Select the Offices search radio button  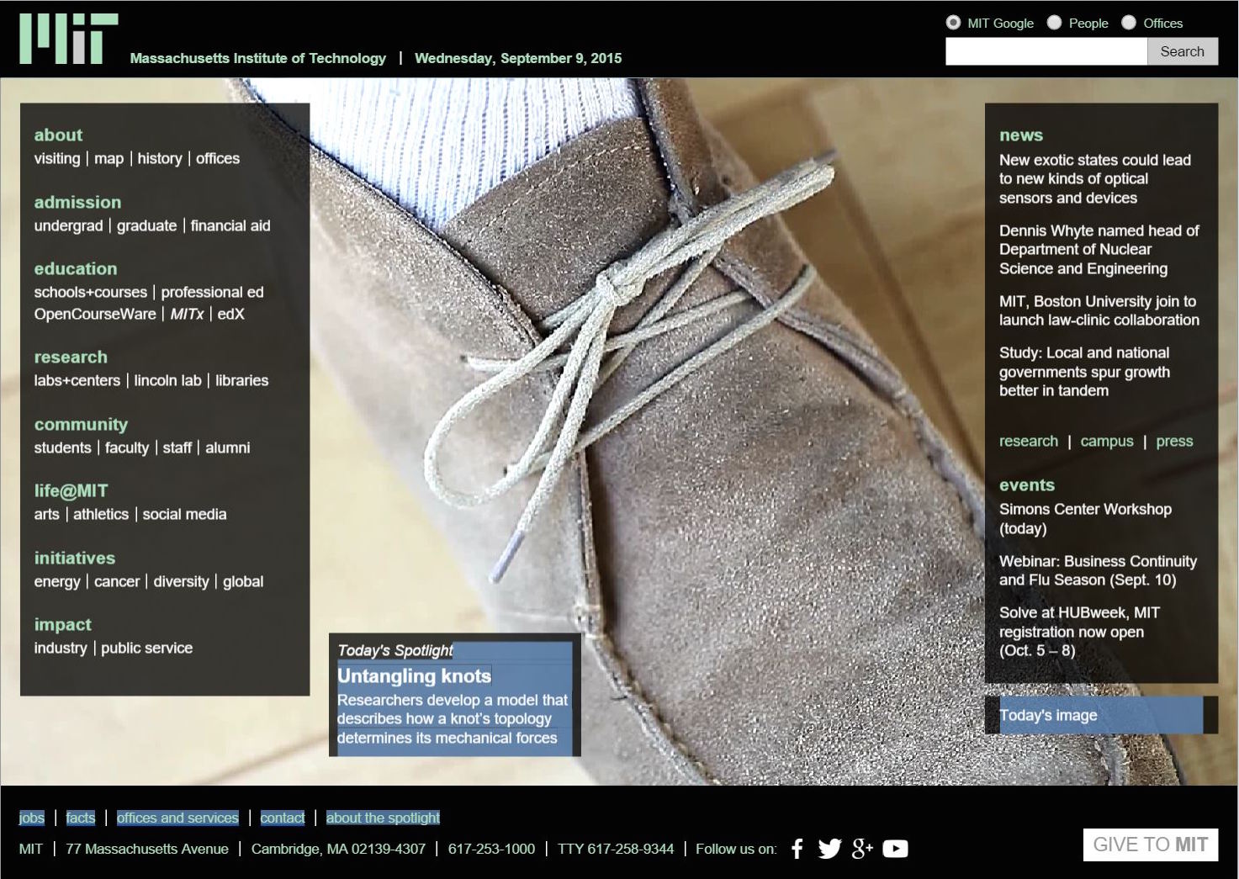point(1129,23)
